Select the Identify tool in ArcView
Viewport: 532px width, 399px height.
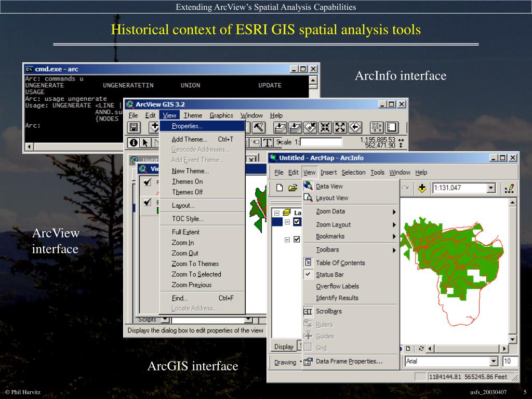click(x=134, y=142)
